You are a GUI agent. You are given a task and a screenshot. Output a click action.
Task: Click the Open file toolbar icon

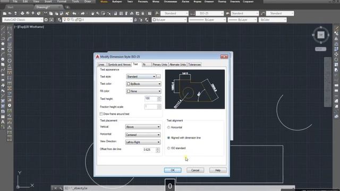10,13
